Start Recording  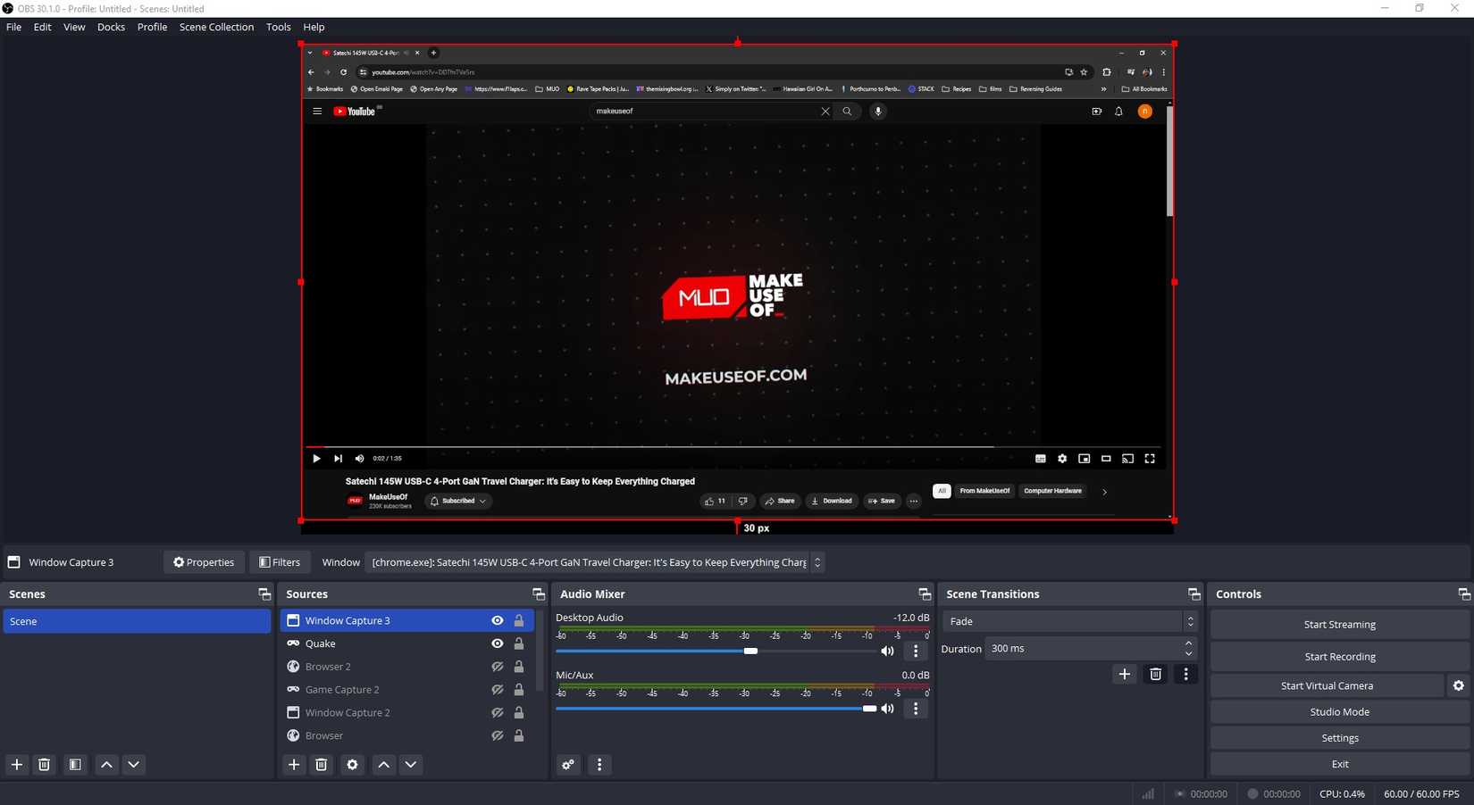[x=1339, y=656]
